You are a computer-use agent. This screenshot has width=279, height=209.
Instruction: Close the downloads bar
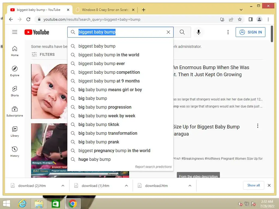pos(269,185)
